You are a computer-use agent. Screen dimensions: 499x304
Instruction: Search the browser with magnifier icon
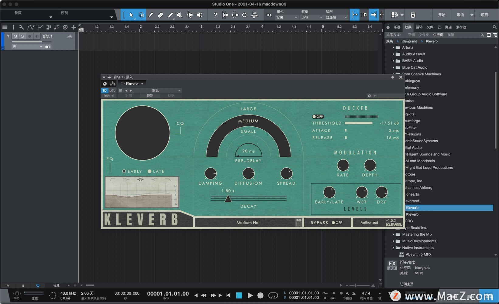[495, 27]
